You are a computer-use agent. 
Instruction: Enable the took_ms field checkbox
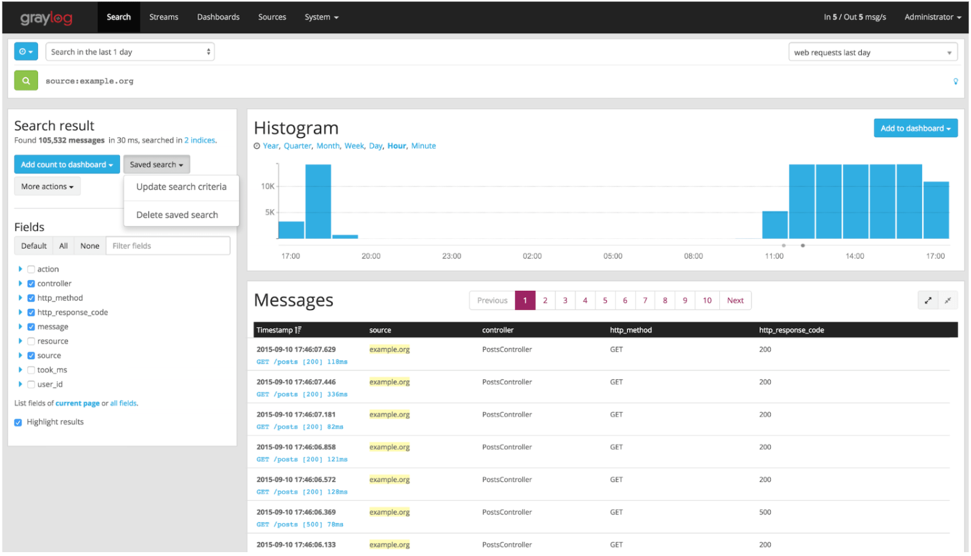(31, 370)
